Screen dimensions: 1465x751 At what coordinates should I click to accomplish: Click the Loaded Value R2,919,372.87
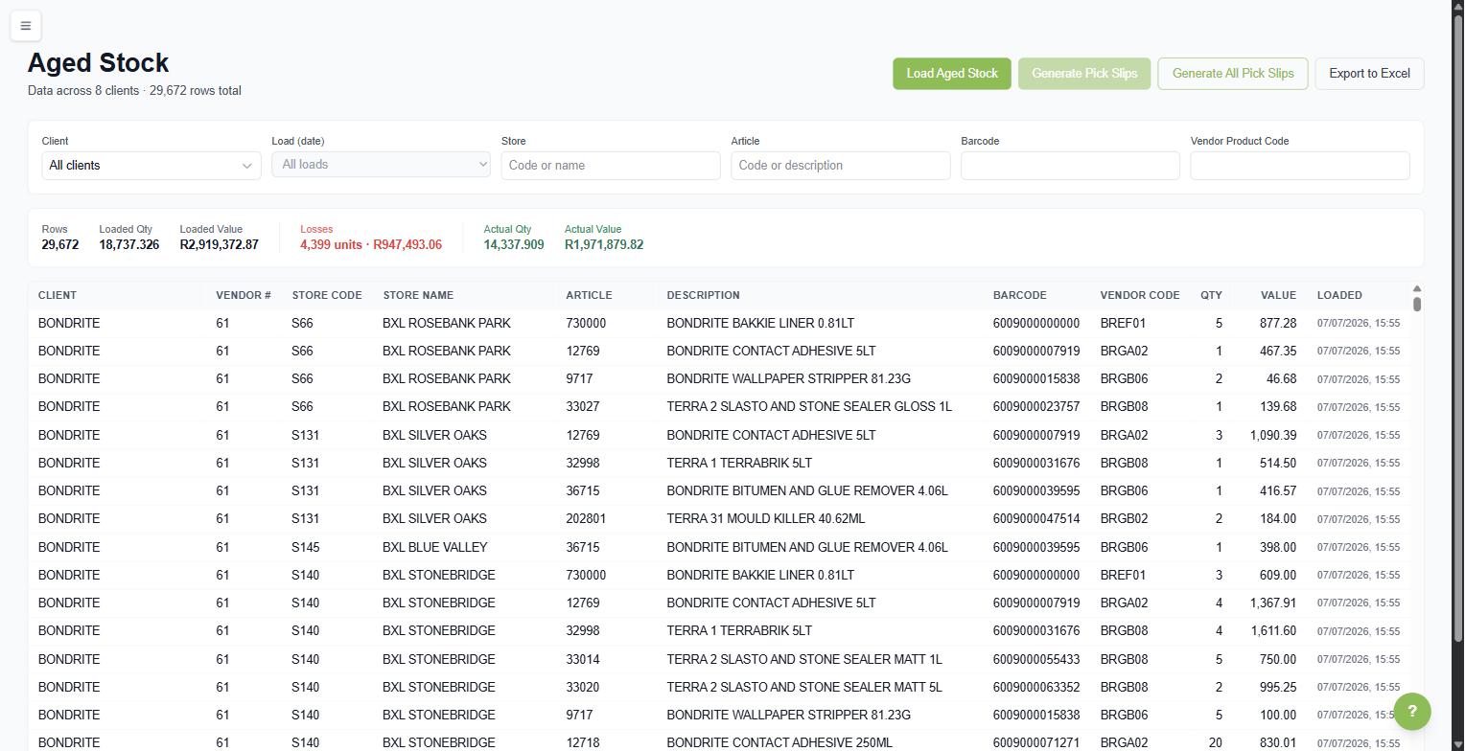[220, 245]
